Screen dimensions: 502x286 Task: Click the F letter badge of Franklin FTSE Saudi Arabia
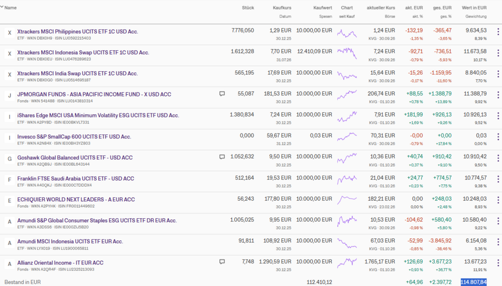(x=10, y=180)
